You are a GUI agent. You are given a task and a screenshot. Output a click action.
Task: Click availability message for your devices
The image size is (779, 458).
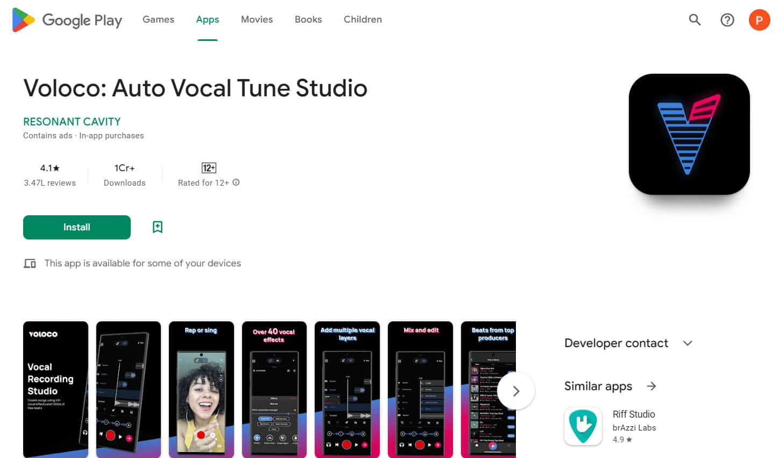pos(143,263)
